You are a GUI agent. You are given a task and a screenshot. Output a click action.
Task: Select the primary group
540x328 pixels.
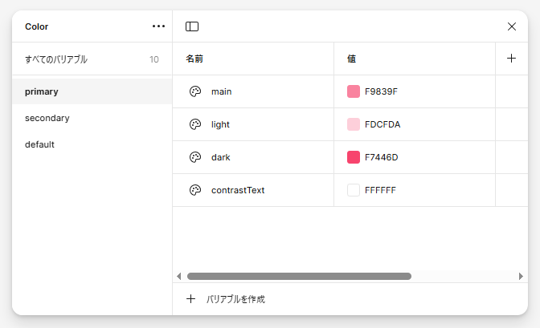(x=92, y=91)
